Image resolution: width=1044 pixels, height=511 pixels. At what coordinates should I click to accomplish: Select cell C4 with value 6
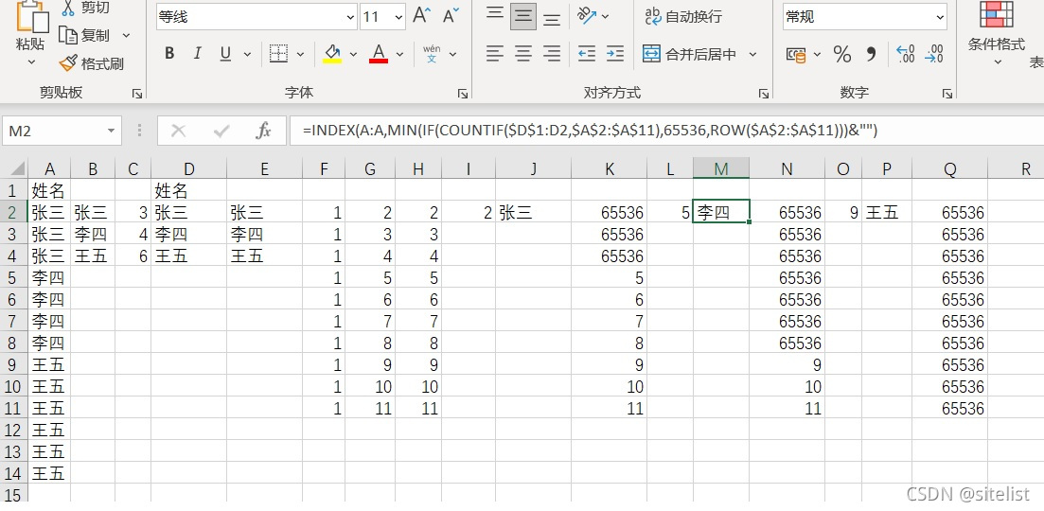click(133, 256)
